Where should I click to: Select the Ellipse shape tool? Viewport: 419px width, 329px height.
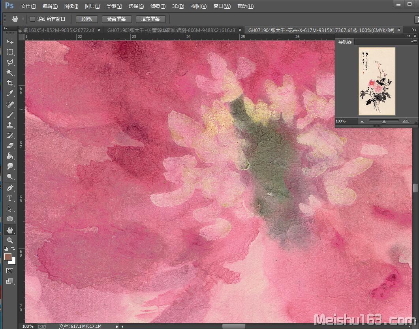pyautogui.click(x=10, y=219)
